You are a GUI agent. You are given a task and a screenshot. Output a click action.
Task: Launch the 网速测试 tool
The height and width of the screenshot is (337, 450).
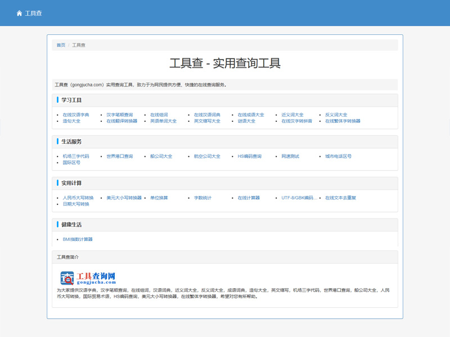click(290, 156)
